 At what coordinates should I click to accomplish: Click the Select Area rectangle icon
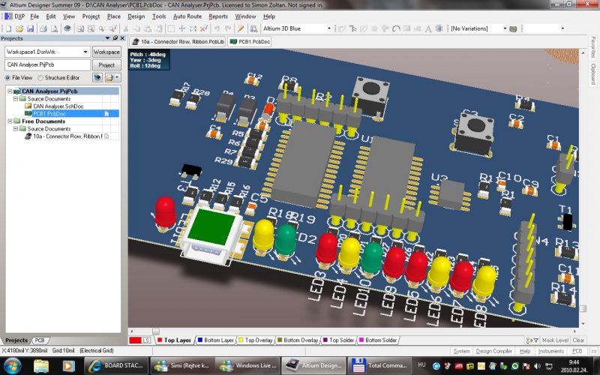(x=171, y=28)
